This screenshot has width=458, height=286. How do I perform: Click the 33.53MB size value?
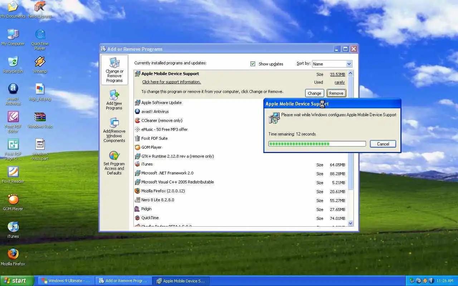(x=337, y=74)
